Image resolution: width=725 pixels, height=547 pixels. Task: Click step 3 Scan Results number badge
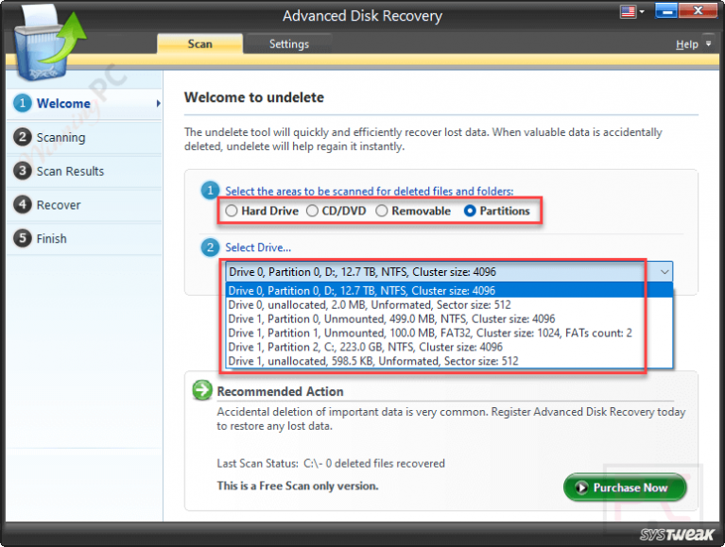point(22,170)
